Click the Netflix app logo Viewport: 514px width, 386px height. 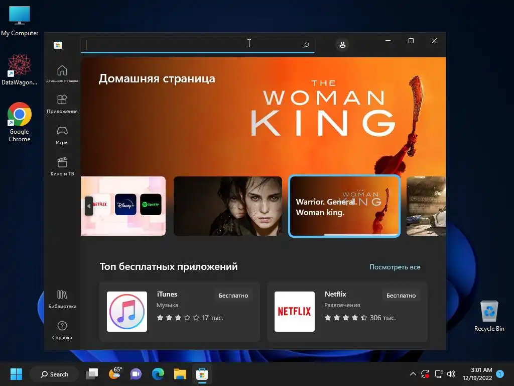(294, 312)
